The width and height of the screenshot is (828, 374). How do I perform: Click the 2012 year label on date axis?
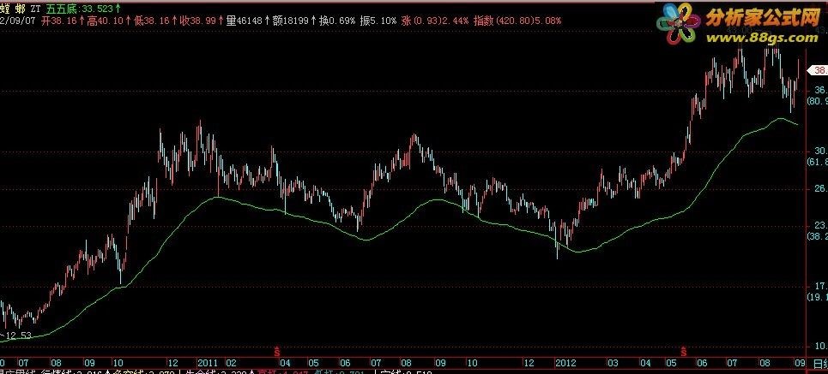[x=565, y=364]
